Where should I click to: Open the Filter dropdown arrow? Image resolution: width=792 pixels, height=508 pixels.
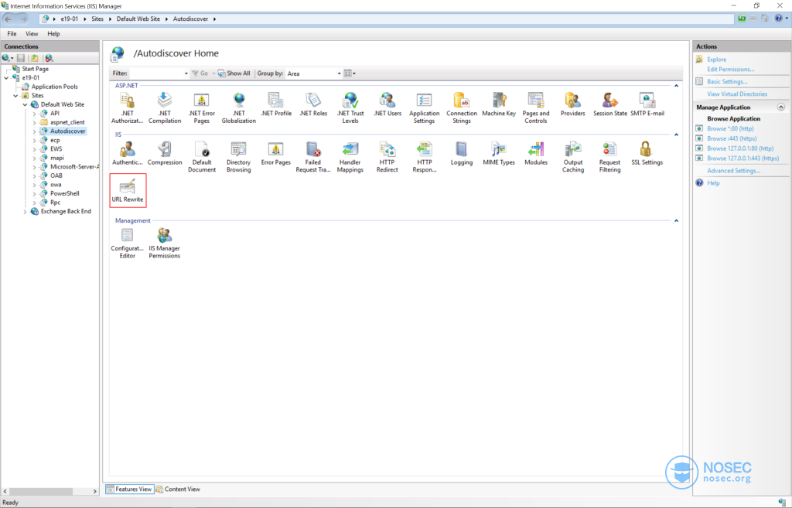tap(186, 73)
